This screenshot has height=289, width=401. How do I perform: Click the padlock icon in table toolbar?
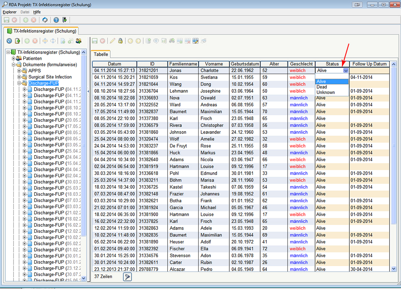(x=121, y=41)
